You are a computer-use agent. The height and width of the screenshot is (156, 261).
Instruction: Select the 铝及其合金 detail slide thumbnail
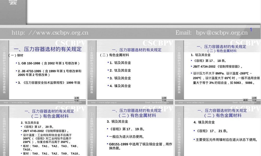click(x=218, y=73)
